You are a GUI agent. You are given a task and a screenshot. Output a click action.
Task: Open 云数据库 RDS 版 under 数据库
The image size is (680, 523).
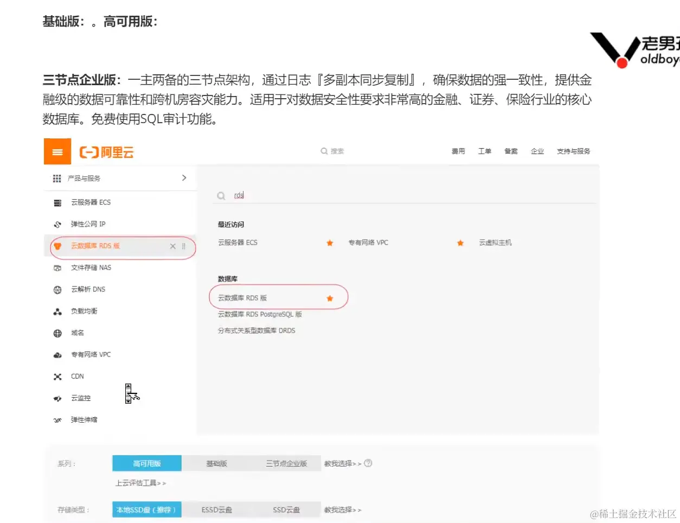coord(242,298)
